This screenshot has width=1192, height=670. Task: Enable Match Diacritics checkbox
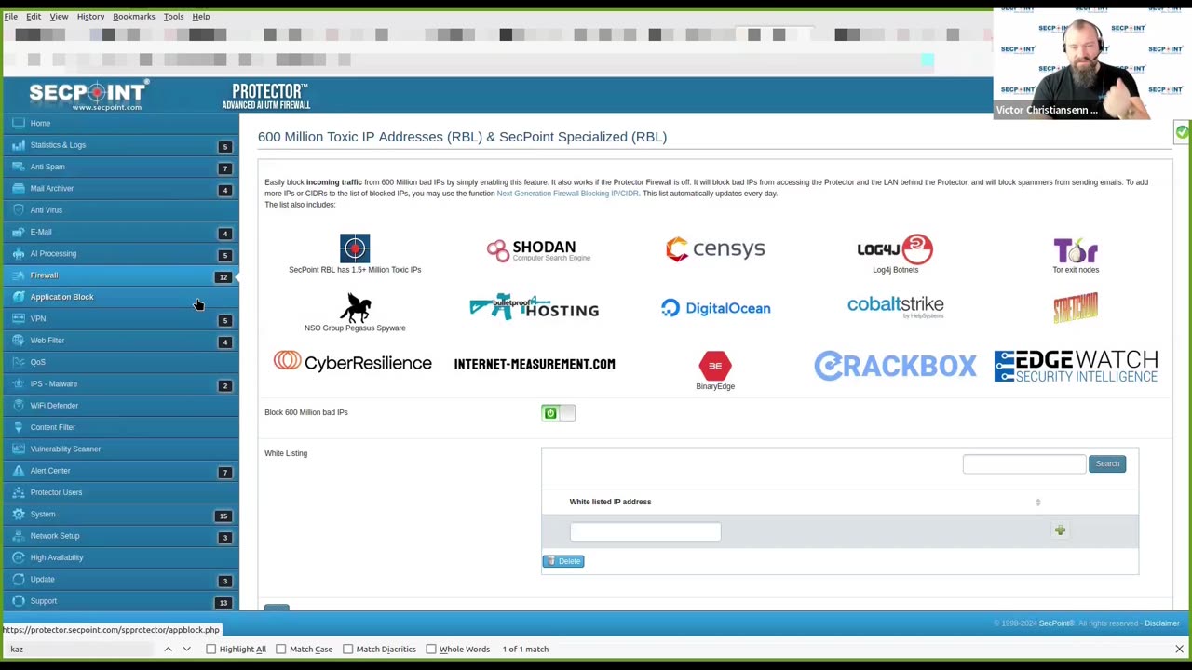[x=347, y=650]
